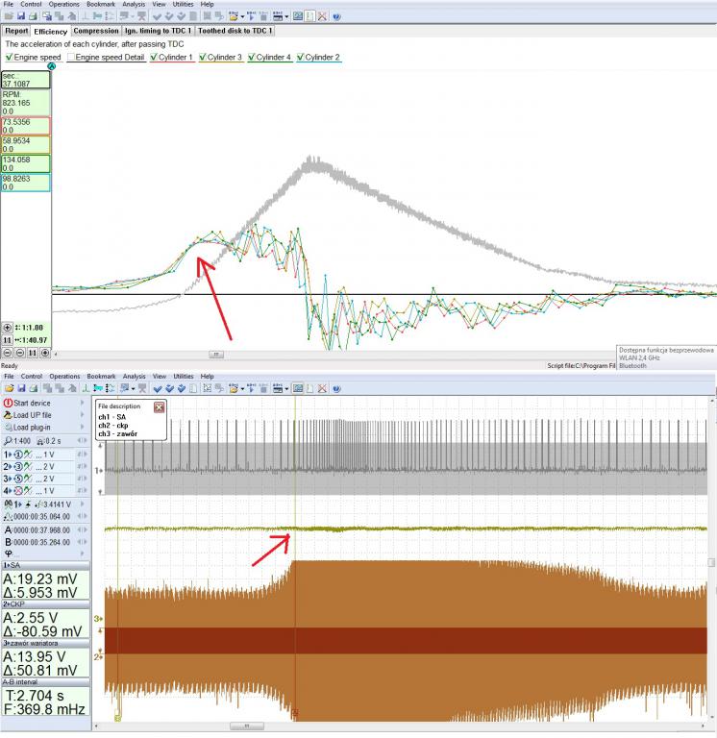Click red X icon in lower window toolbar

coord(322,389)
